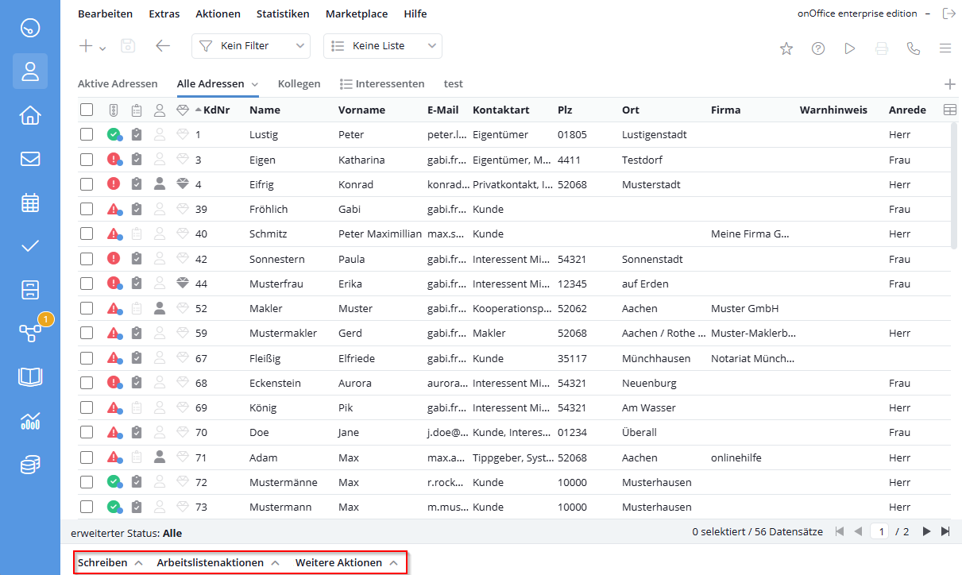
Task: Open the tasks checkmark module
Action: (x=30, y=246)
